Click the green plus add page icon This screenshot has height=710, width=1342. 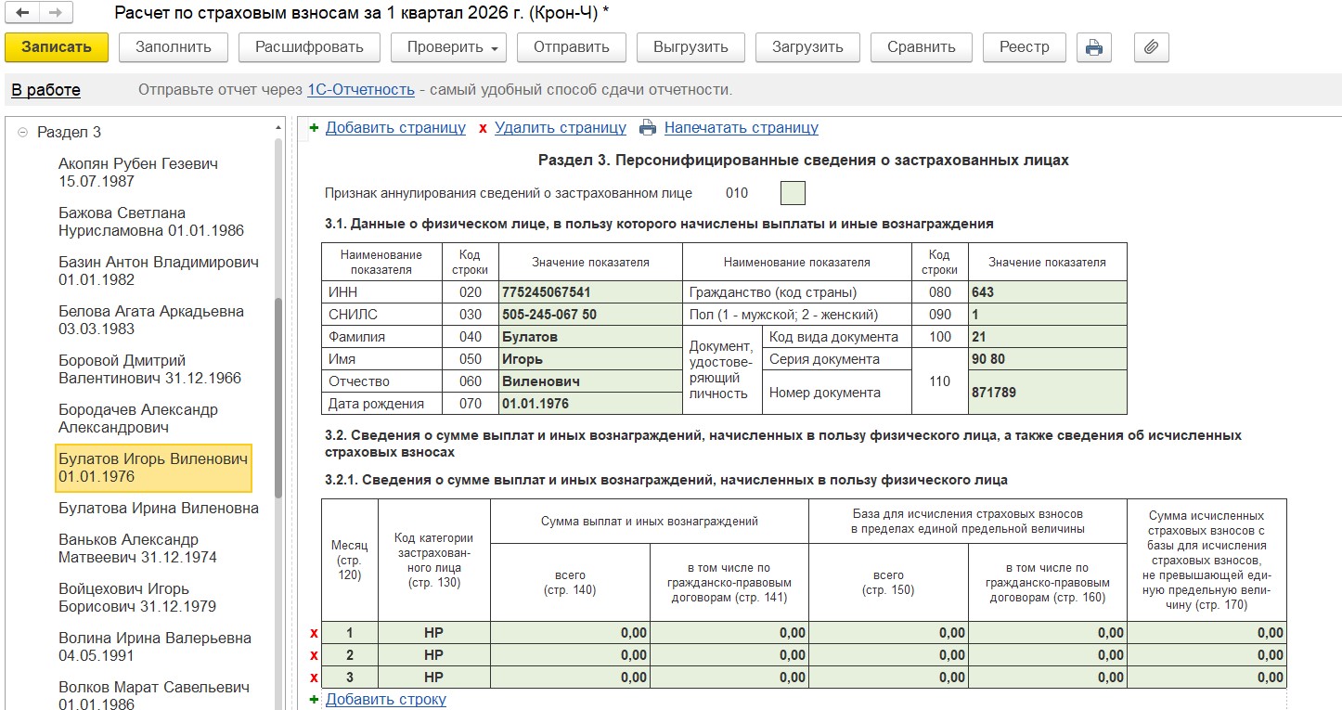point(313,128)
